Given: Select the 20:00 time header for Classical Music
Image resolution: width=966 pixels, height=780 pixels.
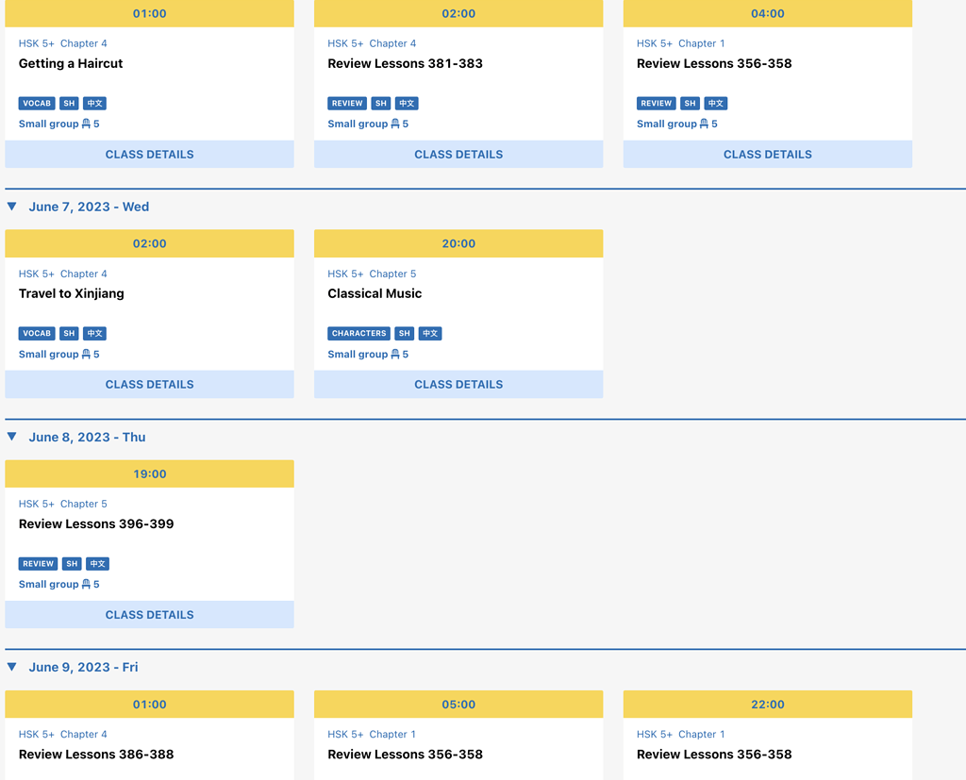Looking at the screenshot, I should click(458, 243).
